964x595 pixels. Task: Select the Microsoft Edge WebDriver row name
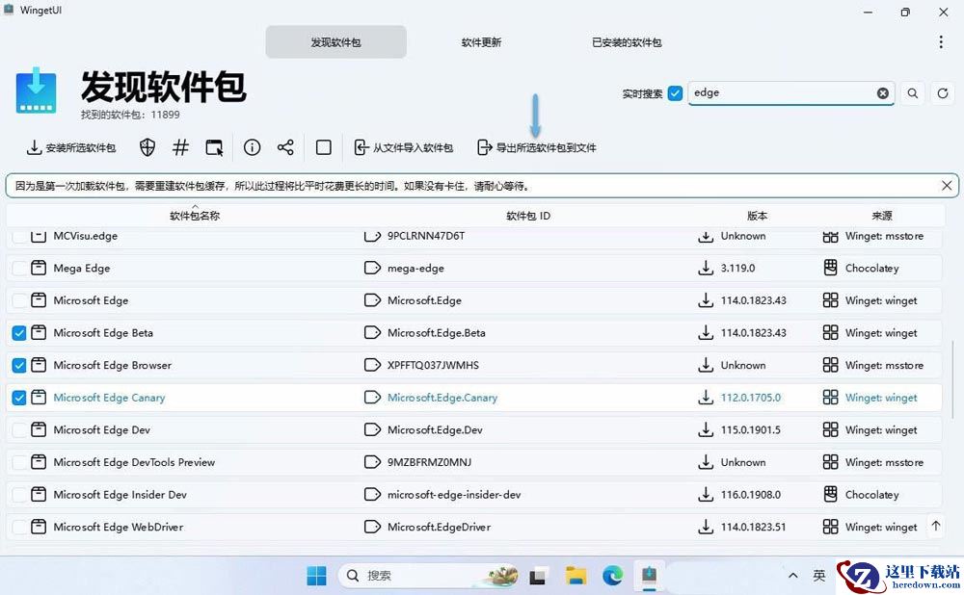[118, 527]
